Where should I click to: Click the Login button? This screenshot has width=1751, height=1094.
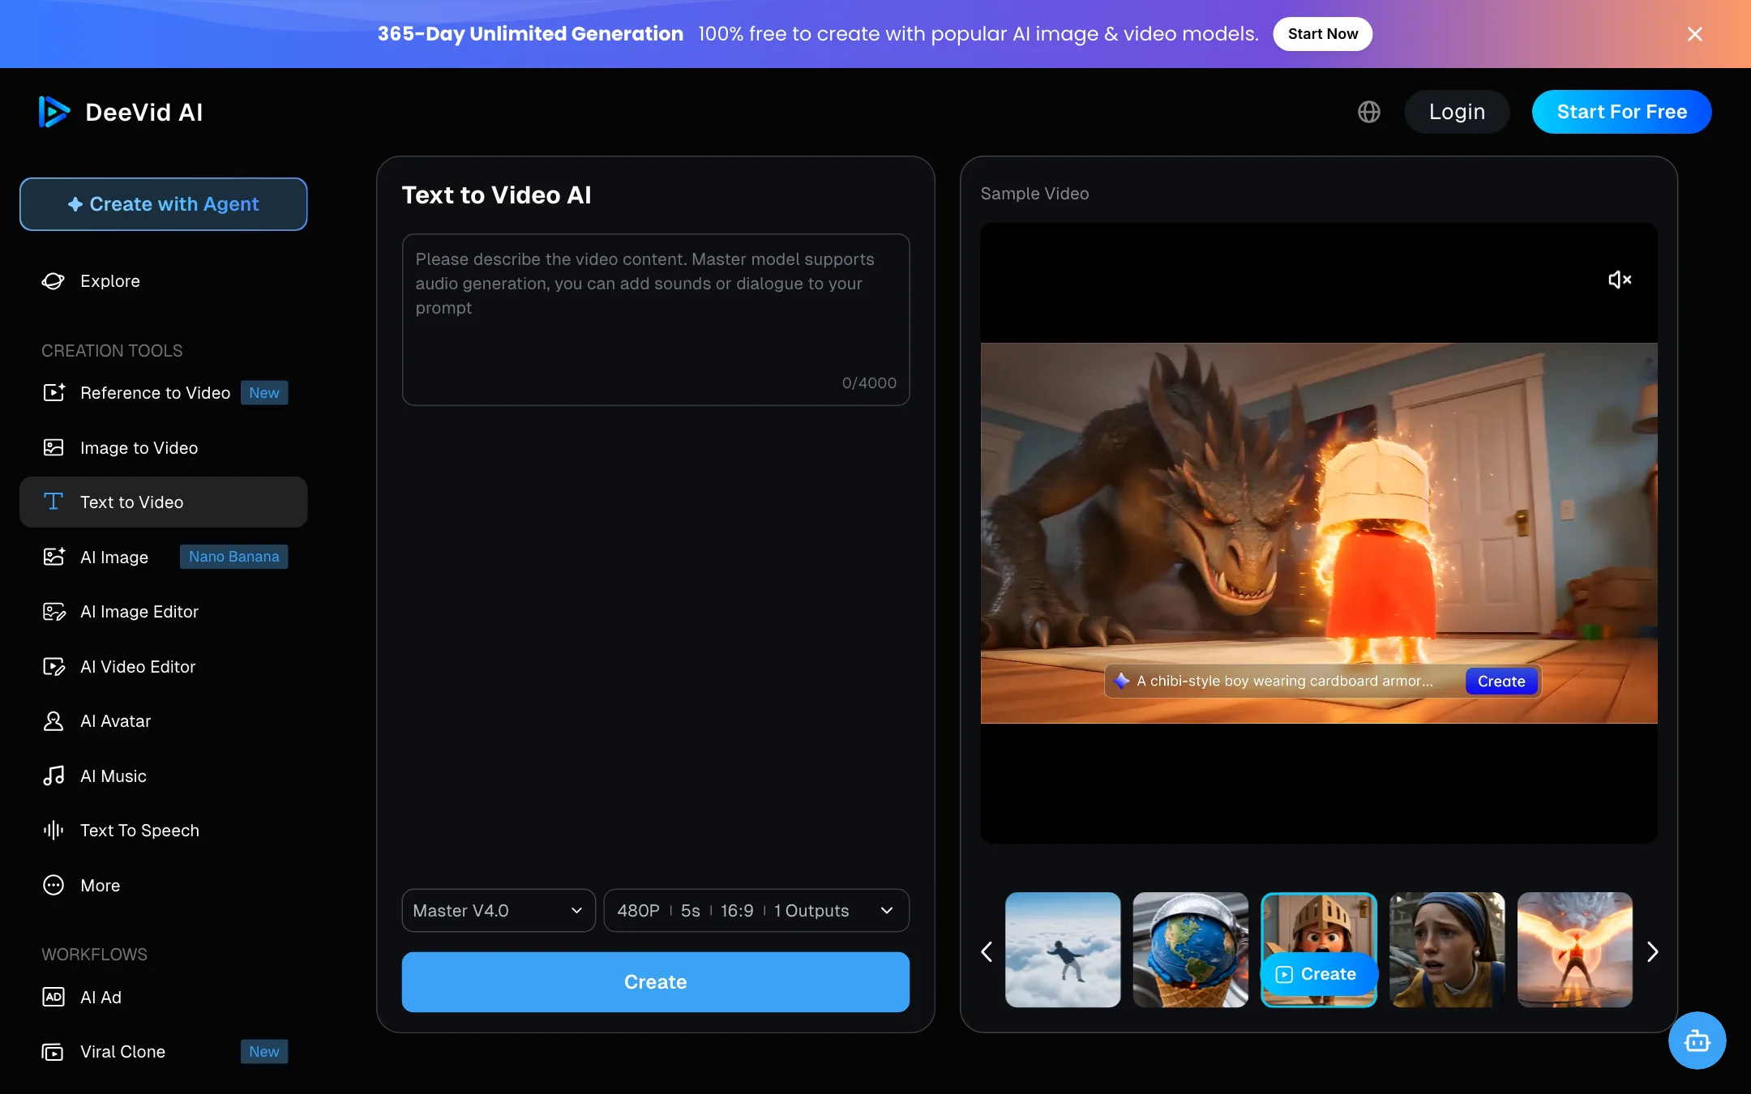[x=1457, y=112]
